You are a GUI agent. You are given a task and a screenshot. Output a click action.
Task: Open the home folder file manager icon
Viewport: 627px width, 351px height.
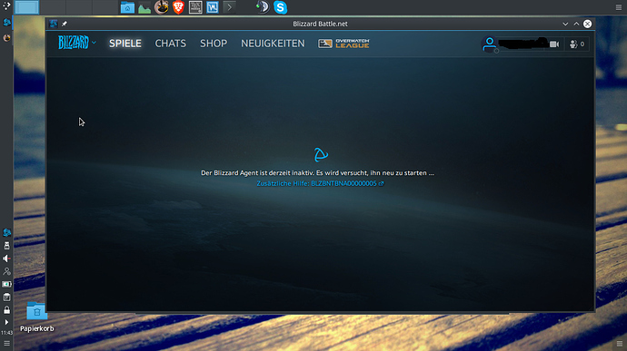pyautogui.click(x=127, y=7)
